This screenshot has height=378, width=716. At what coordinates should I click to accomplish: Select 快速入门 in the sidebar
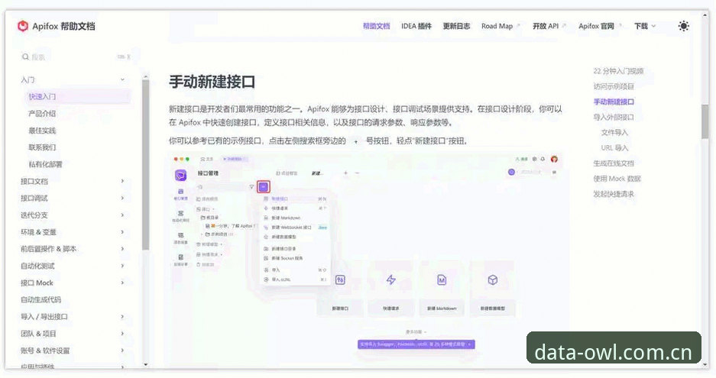(x=78, y=97)
